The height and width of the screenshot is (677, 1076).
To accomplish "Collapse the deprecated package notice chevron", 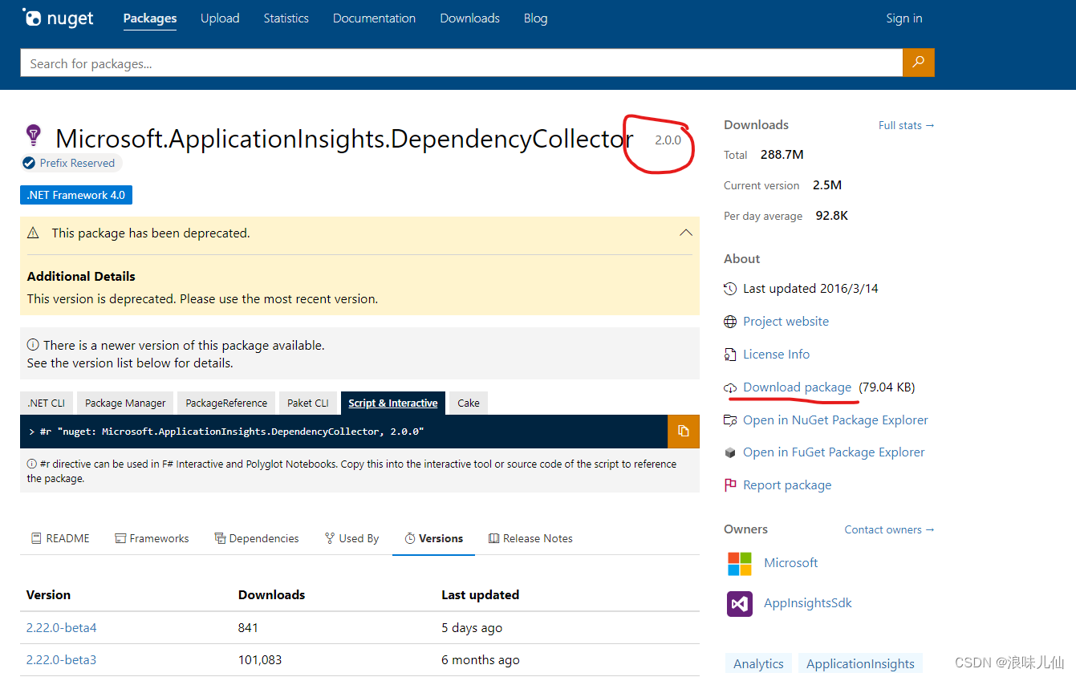I will coord(686,233).
